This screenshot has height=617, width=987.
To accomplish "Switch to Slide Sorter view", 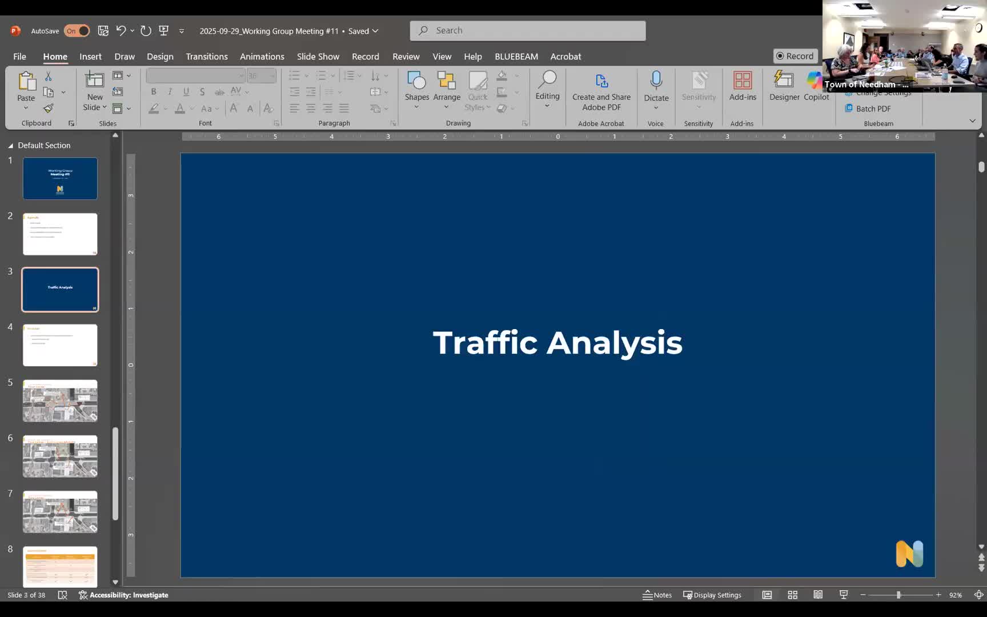I will (x=792, y=595).
